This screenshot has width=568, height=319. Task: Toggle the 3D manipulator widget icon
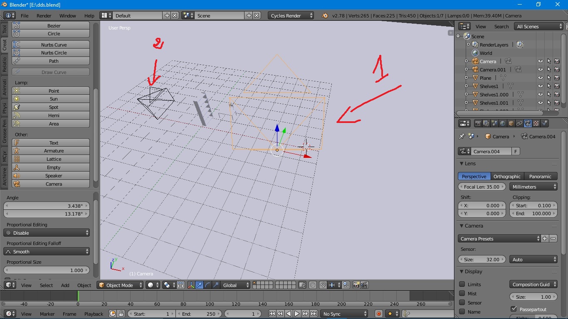[x=191, y=285]
